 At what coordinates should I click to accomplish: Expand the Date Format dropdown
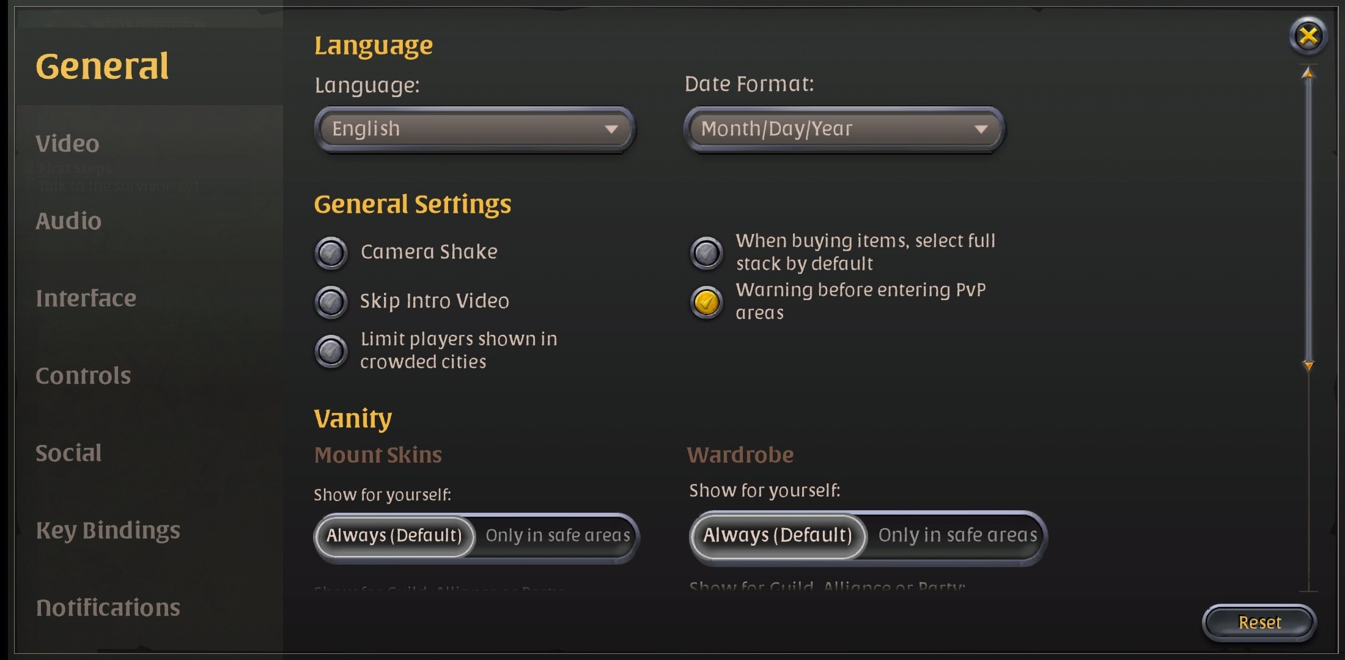(x=844, y=130)
